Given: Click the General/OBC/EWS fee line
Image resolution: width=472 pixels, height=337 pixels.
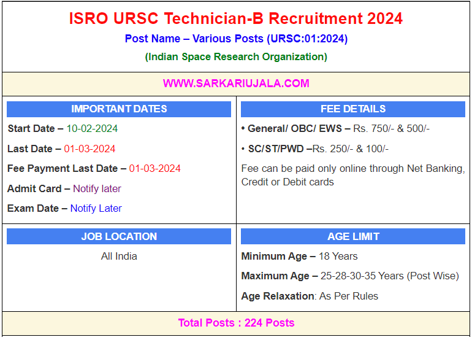Looking at the screenshot, I should (x=335, y=129).
